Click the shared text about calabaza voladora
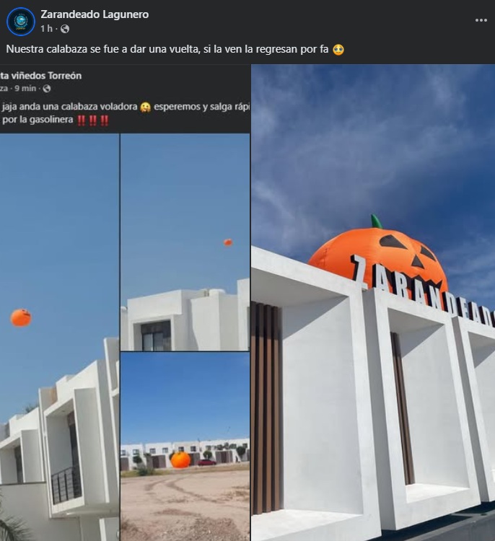Viewport: 495px width, 541px height. pyautogui.click(x=126, y=107)
